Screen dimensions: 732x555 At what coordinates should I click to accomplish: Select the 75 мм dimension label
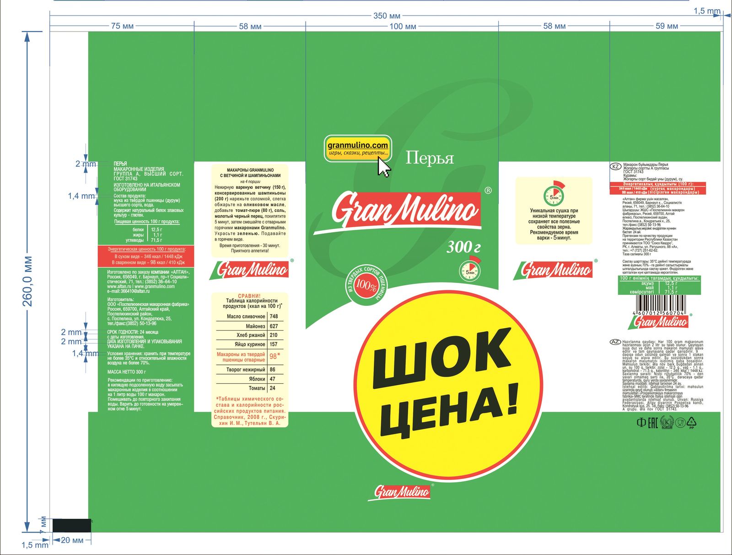coord(122,26)
